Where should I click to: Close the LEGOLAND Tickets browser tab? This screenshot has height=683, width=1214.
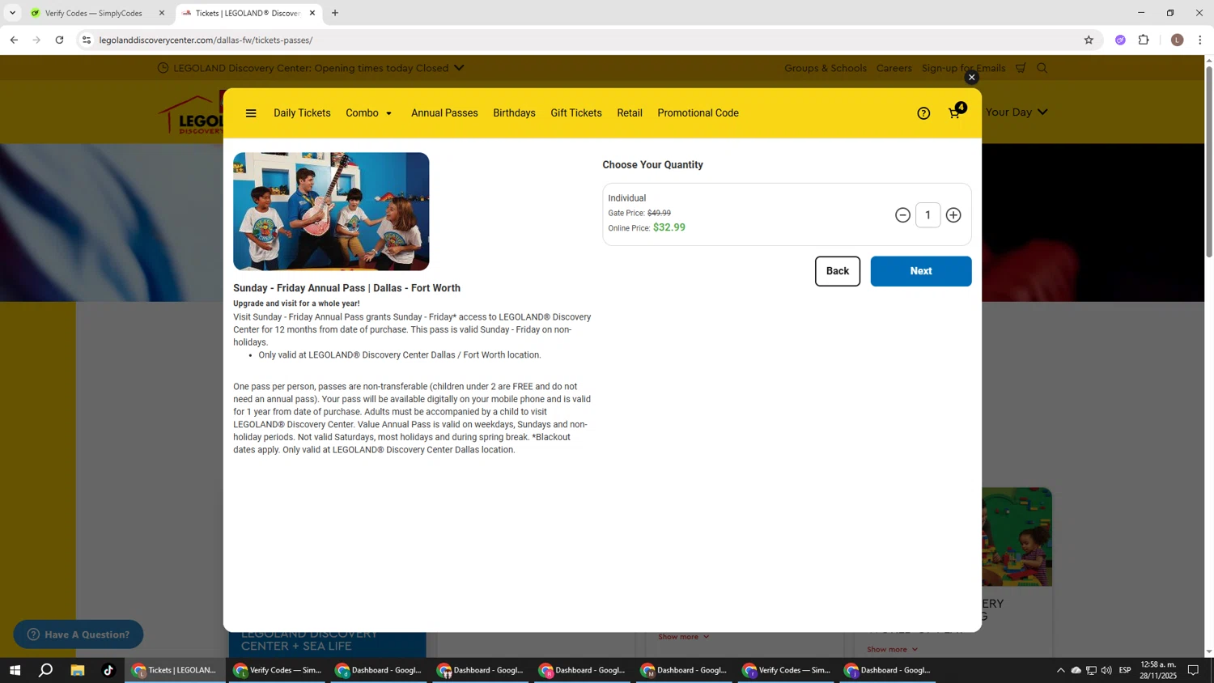coord(312,13)
